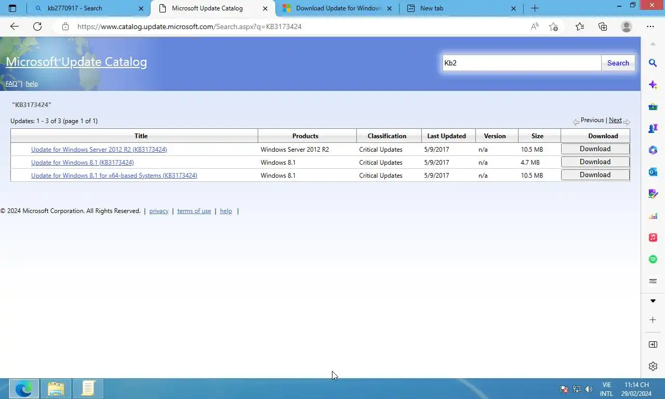665x399 pixels.
Task: Switch to Download Update for Windows tab
Action: pos(337,8)
